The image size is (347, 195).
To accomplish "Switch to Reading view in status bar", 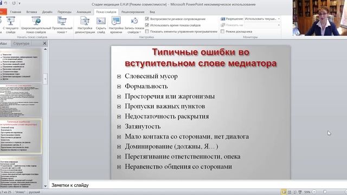I will pyautogui.click(x=294, y=192).
